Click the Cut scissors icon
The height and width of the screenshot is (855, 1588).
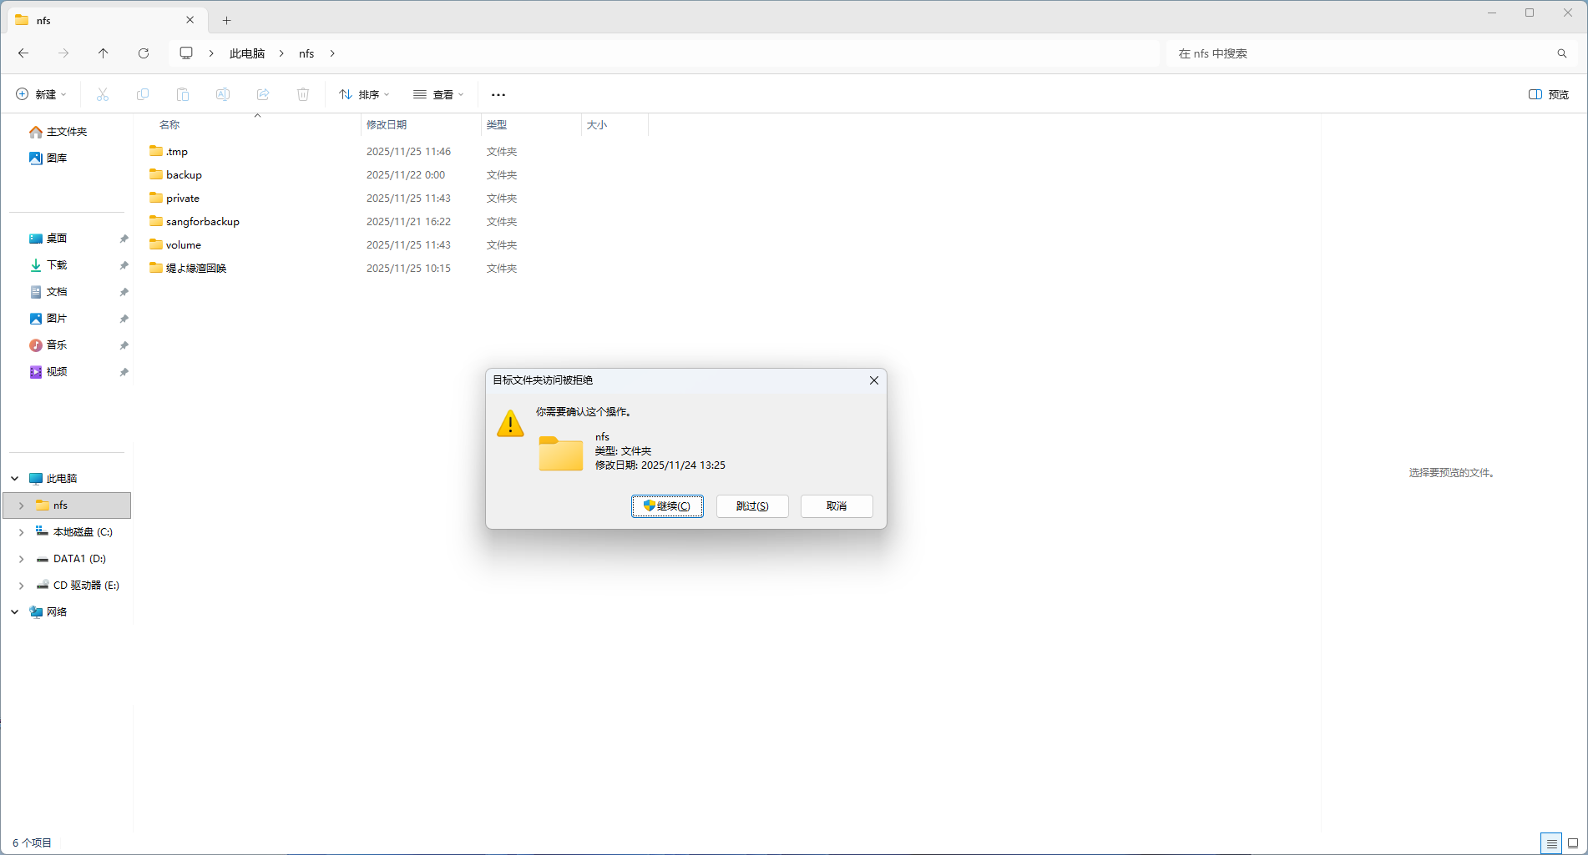point(103,94)
